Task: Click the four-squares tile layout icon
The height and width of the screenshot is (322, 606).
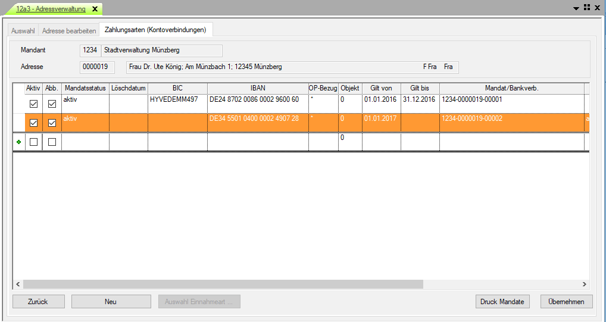Action: 586,8
